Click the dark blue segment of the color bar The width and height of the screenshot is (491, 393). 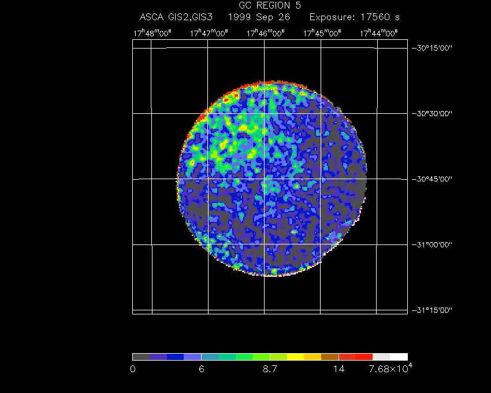(x=176, y=357)
